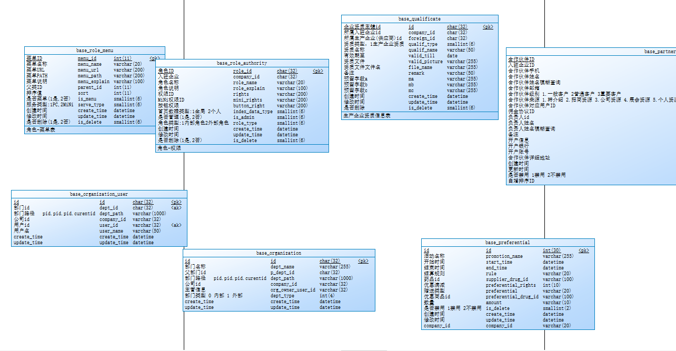Image resolution: width=676 pixels, height=351 pixels.
Task: Click the base_organization entity title
Action: coord(280,253)
